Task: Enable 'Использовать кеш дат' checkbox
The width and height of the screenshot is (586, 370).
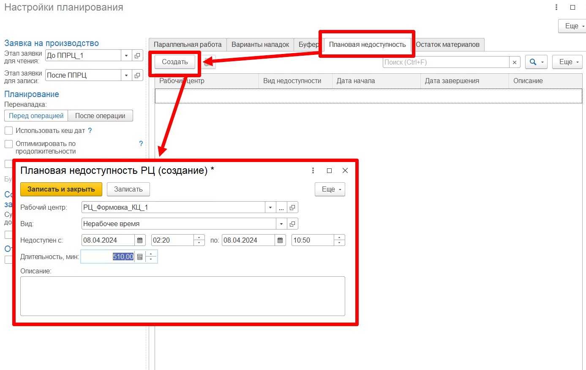Action: [x=8, y=131]
